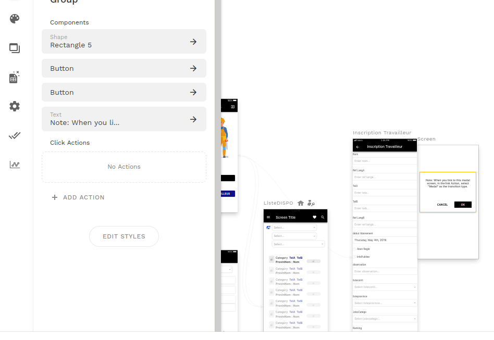Viewport: 494px width, 340px height.
Task: Click the Screen Title text in app bar
Action: coord(286,218)
